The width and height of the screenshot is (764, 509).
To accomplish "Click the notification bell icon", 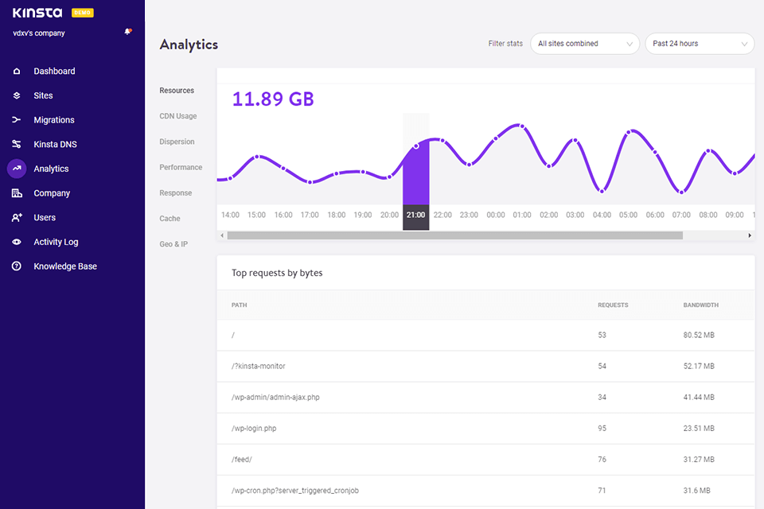I will pos(127,29).
